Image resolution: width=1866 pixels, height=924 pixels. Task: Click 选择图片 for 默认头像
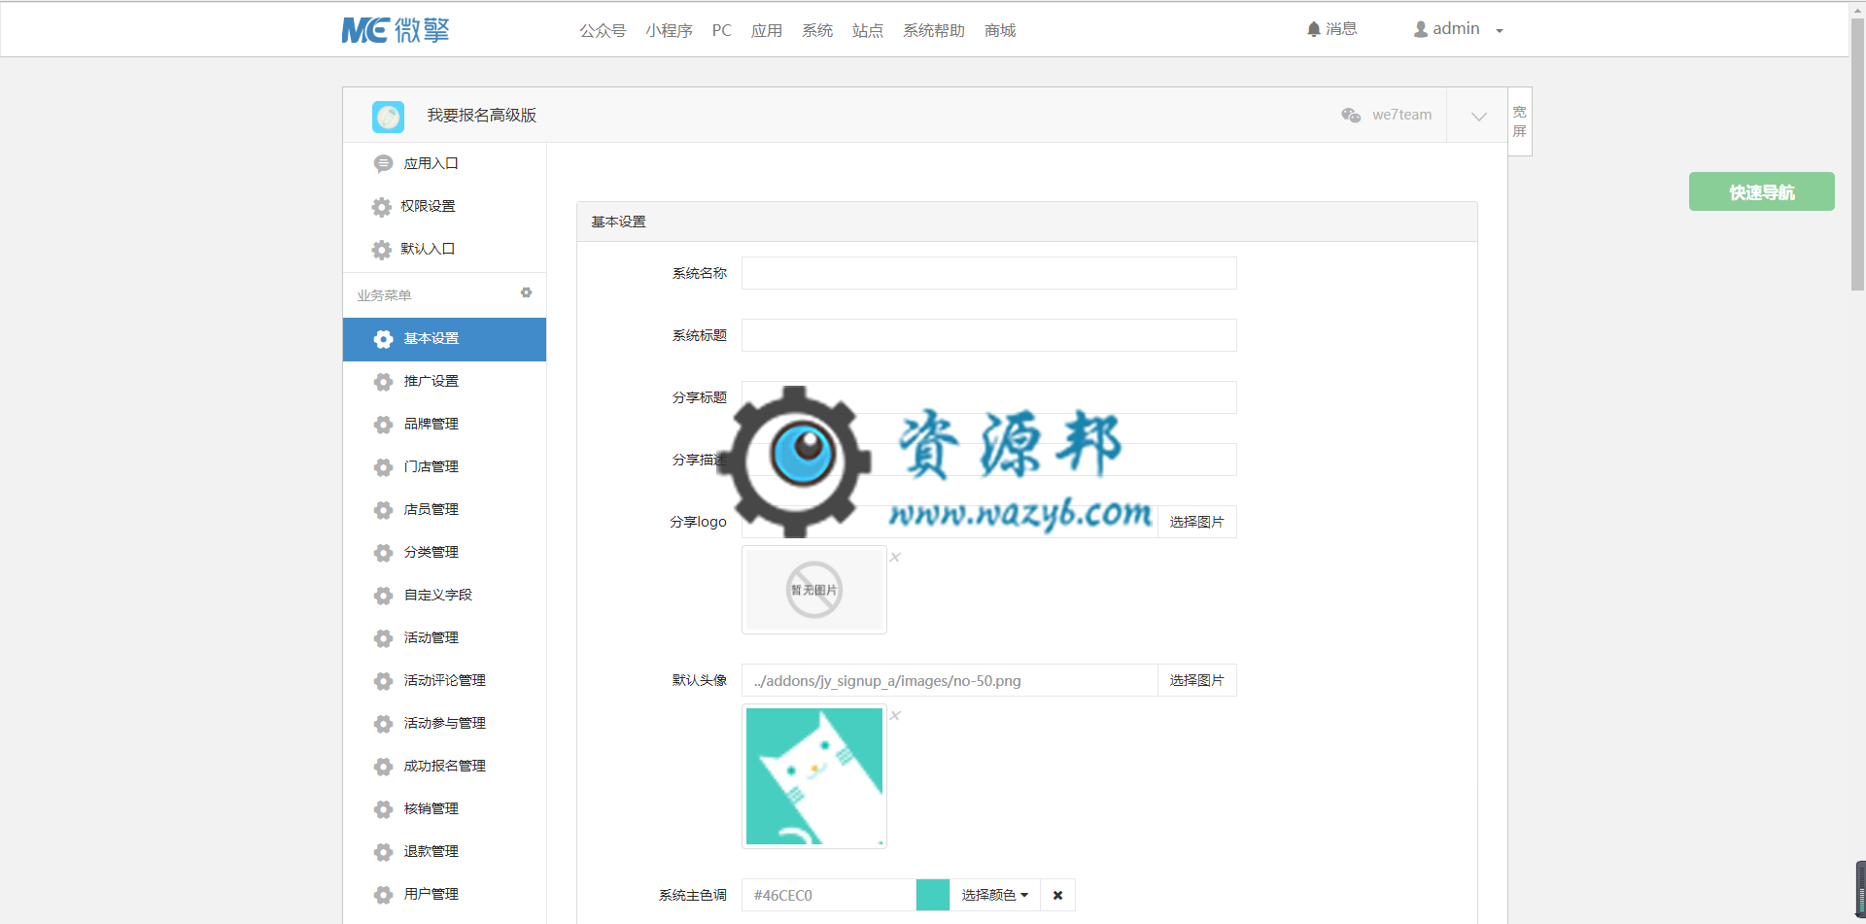(x=1196, y=680)
